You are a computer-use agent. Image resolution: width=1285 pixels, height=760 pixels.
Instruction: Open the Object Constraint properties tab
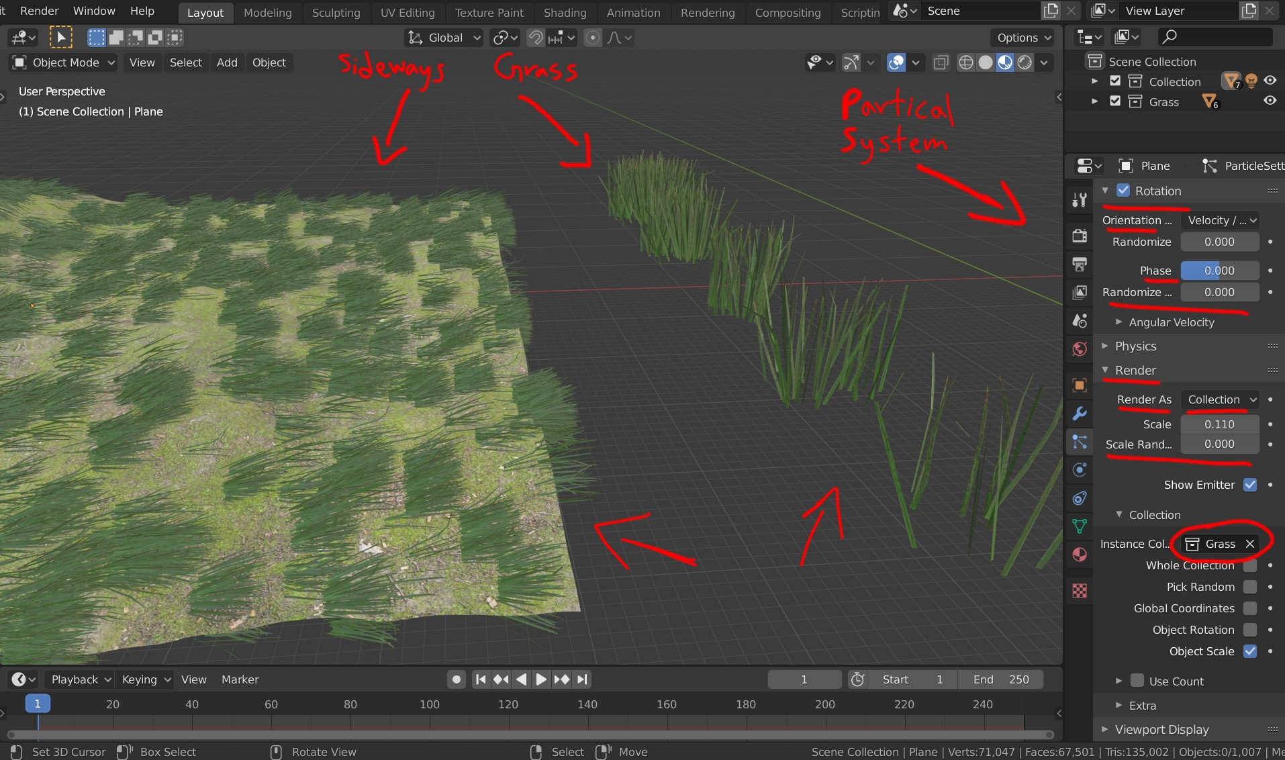(x=1080, y=498)
